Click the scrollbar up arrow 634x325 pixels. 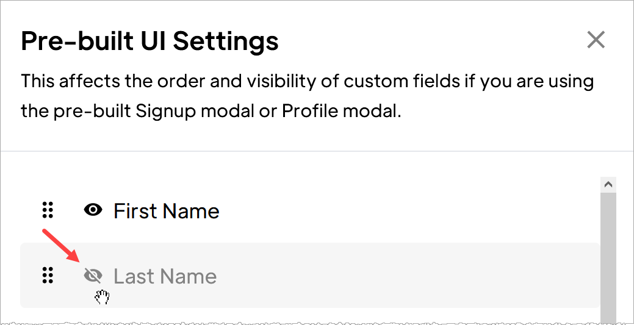(608, 185)
